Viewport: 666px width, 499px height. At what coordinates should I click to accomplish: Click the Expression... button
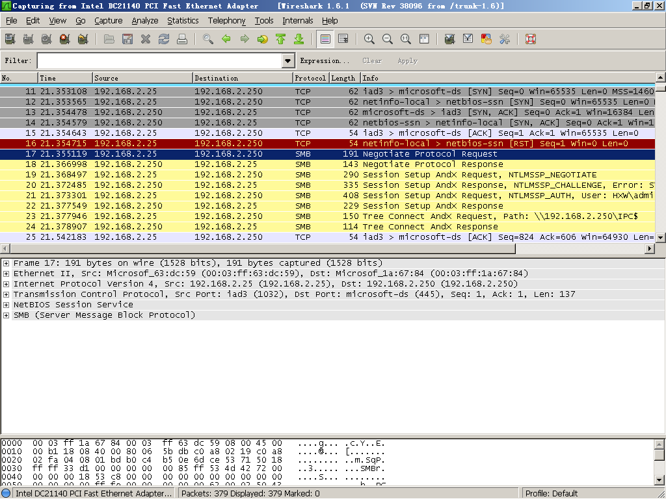[320, 60]
